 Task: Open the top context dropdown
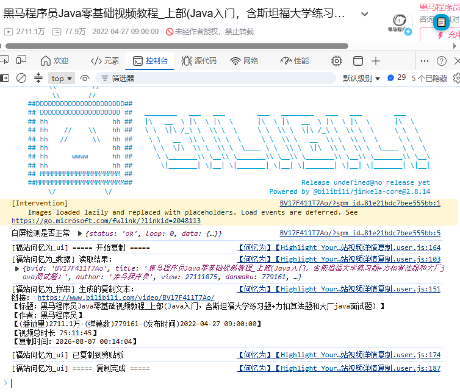click(x=62, y=79)
